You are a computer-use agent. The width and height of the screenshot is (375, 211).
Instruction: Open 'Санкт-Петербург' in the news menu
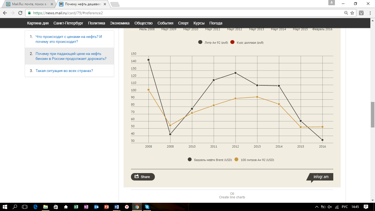pyautogui.click(x=68, y=23)
